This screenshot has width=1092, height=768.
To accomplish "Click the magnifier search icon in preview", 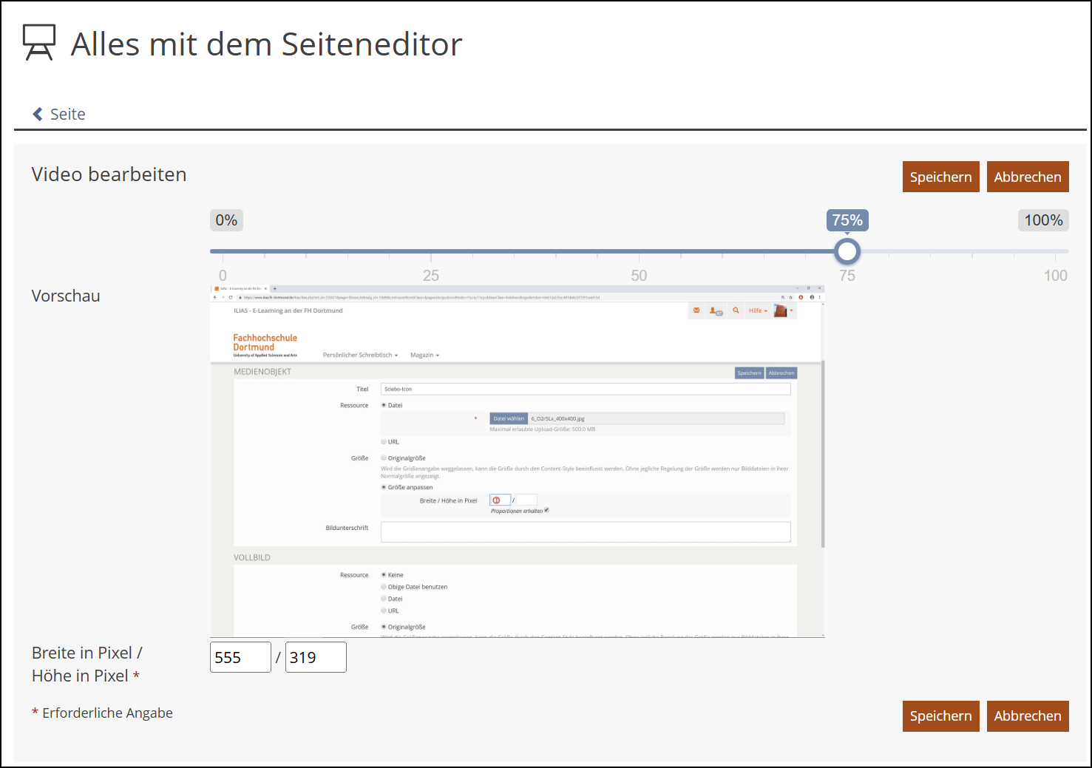I will click(736, 310).
